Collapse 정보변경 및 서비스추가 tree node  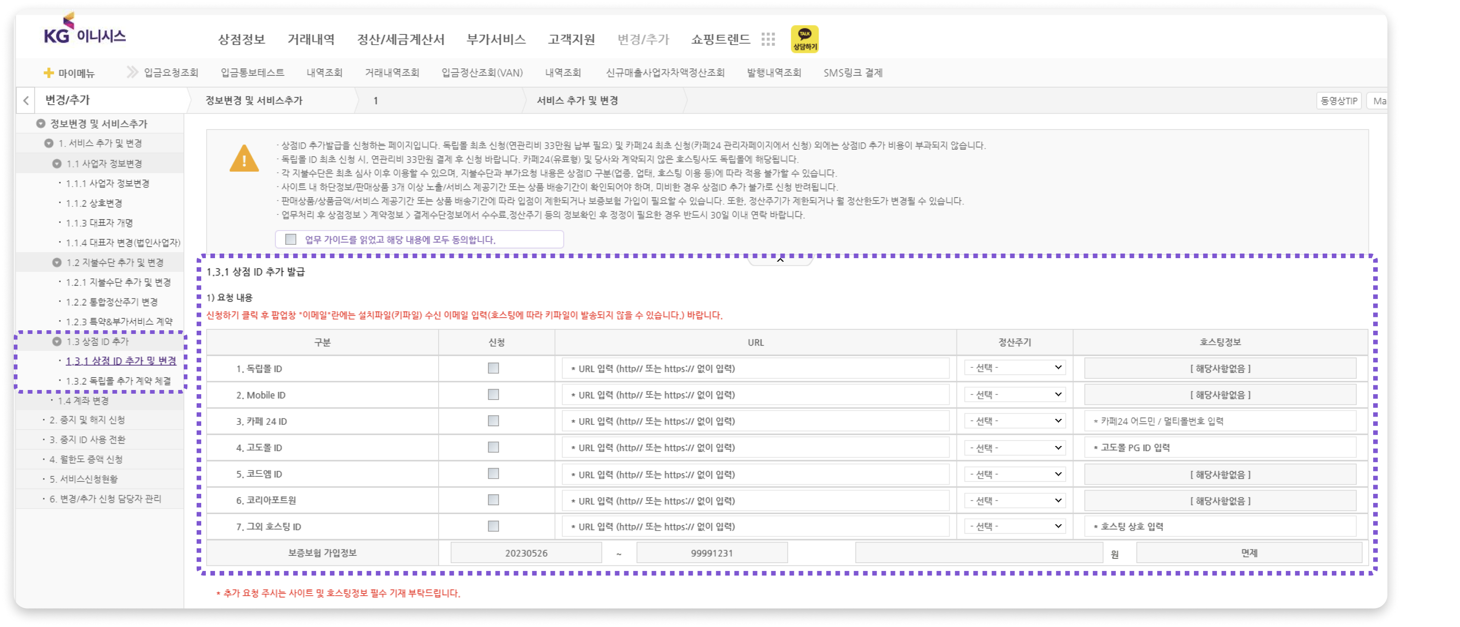(41, 124)
